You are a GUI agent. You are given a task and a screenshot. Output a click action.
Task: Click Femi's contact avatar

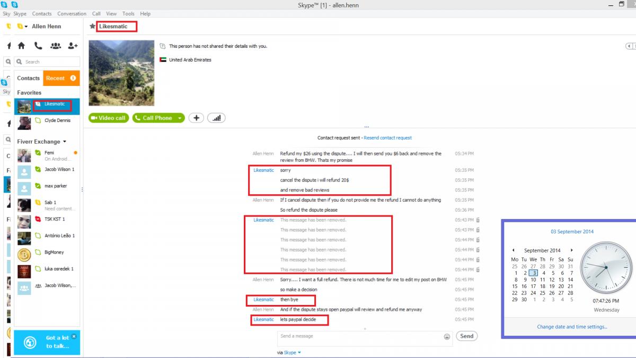[x=24, y=155]
